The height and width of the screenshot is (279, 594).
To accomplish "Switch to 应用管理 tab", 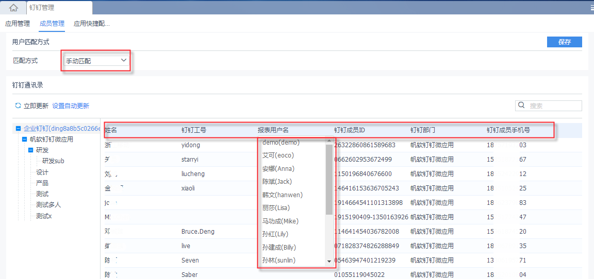I will coord(18,24).
